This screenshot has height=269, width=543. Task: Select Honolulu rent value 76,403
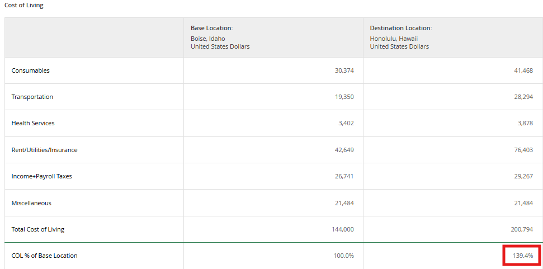coord(523,150)
